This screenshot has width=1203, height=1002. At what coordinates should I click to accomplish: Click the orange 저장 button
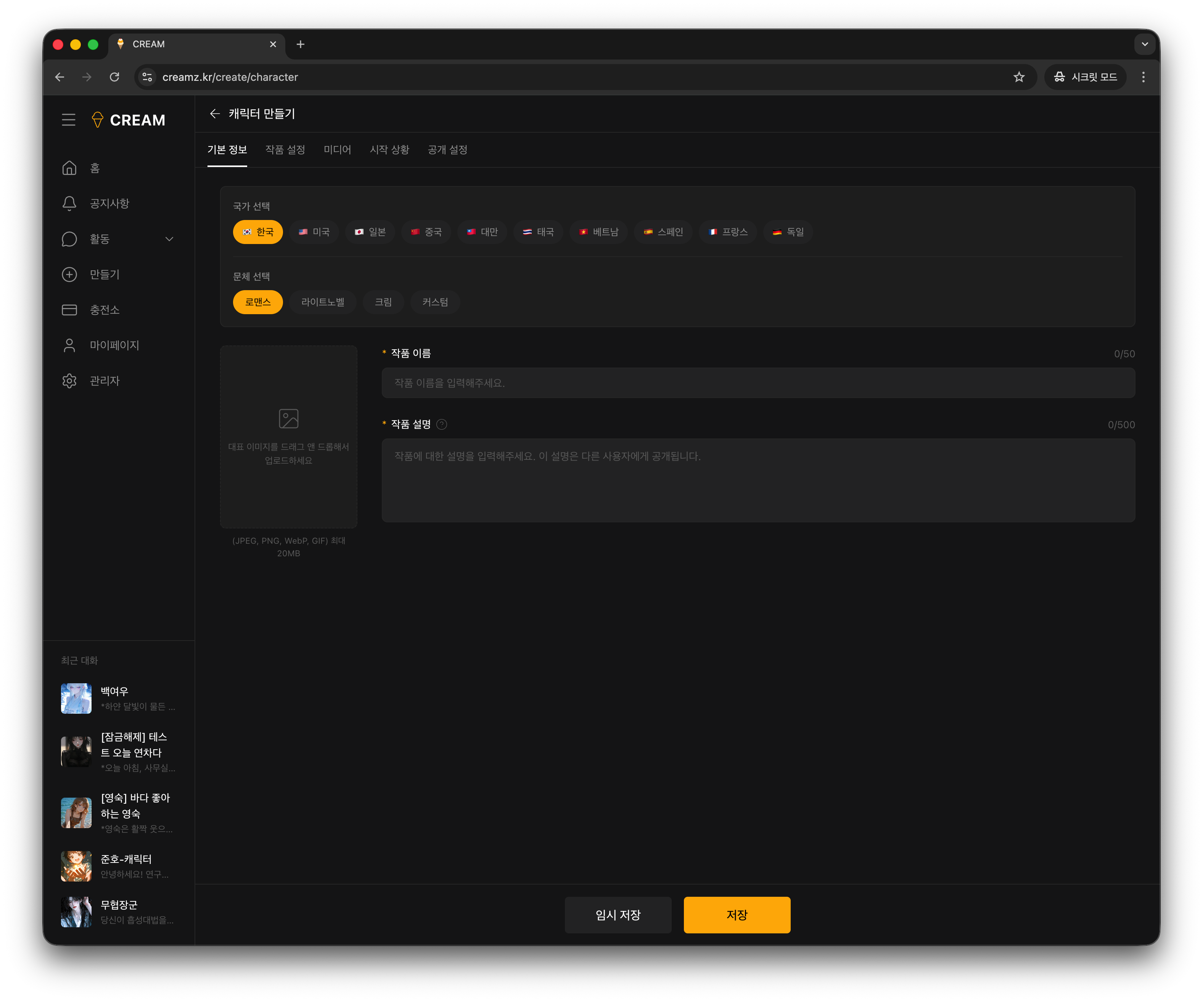737,915
